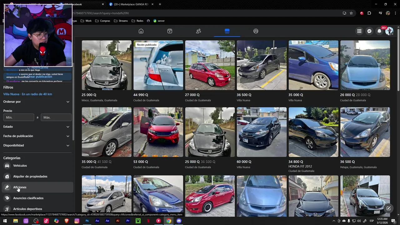Open Photoshop from the taskbar
The width and height of the screenshot is (400, 225).
click(87, 221)
